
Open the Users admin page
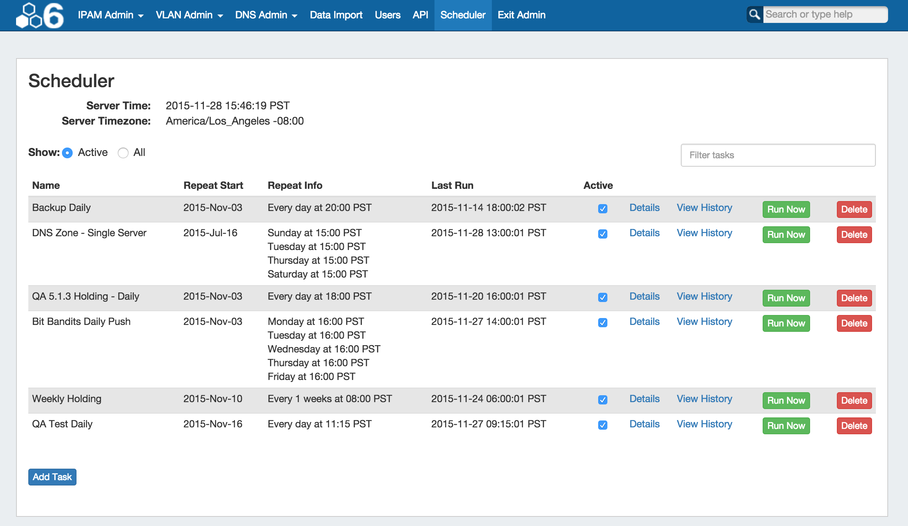click(388, 15)
